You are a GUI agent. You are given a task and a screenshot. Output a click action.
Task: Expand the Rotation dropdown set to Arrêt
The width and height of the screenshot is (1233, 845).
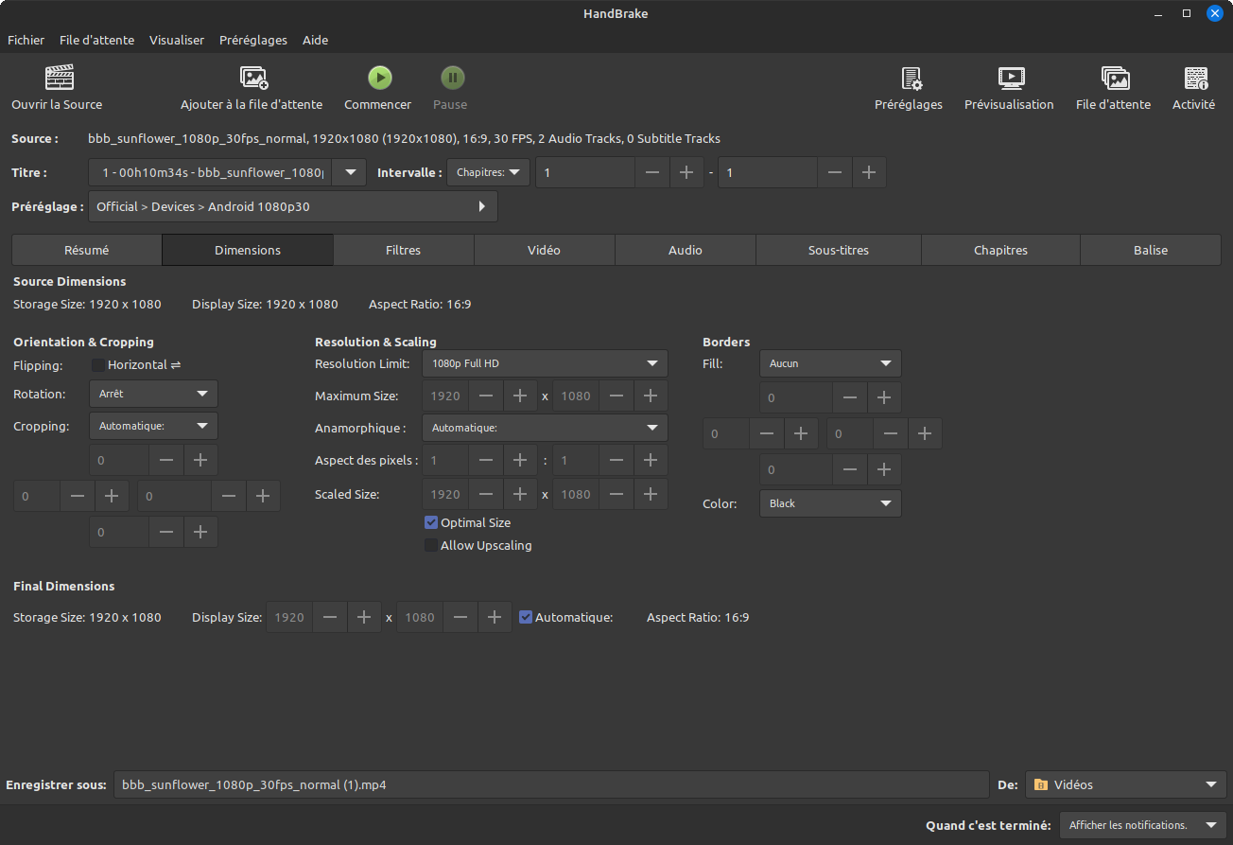(x=153, y=394)
